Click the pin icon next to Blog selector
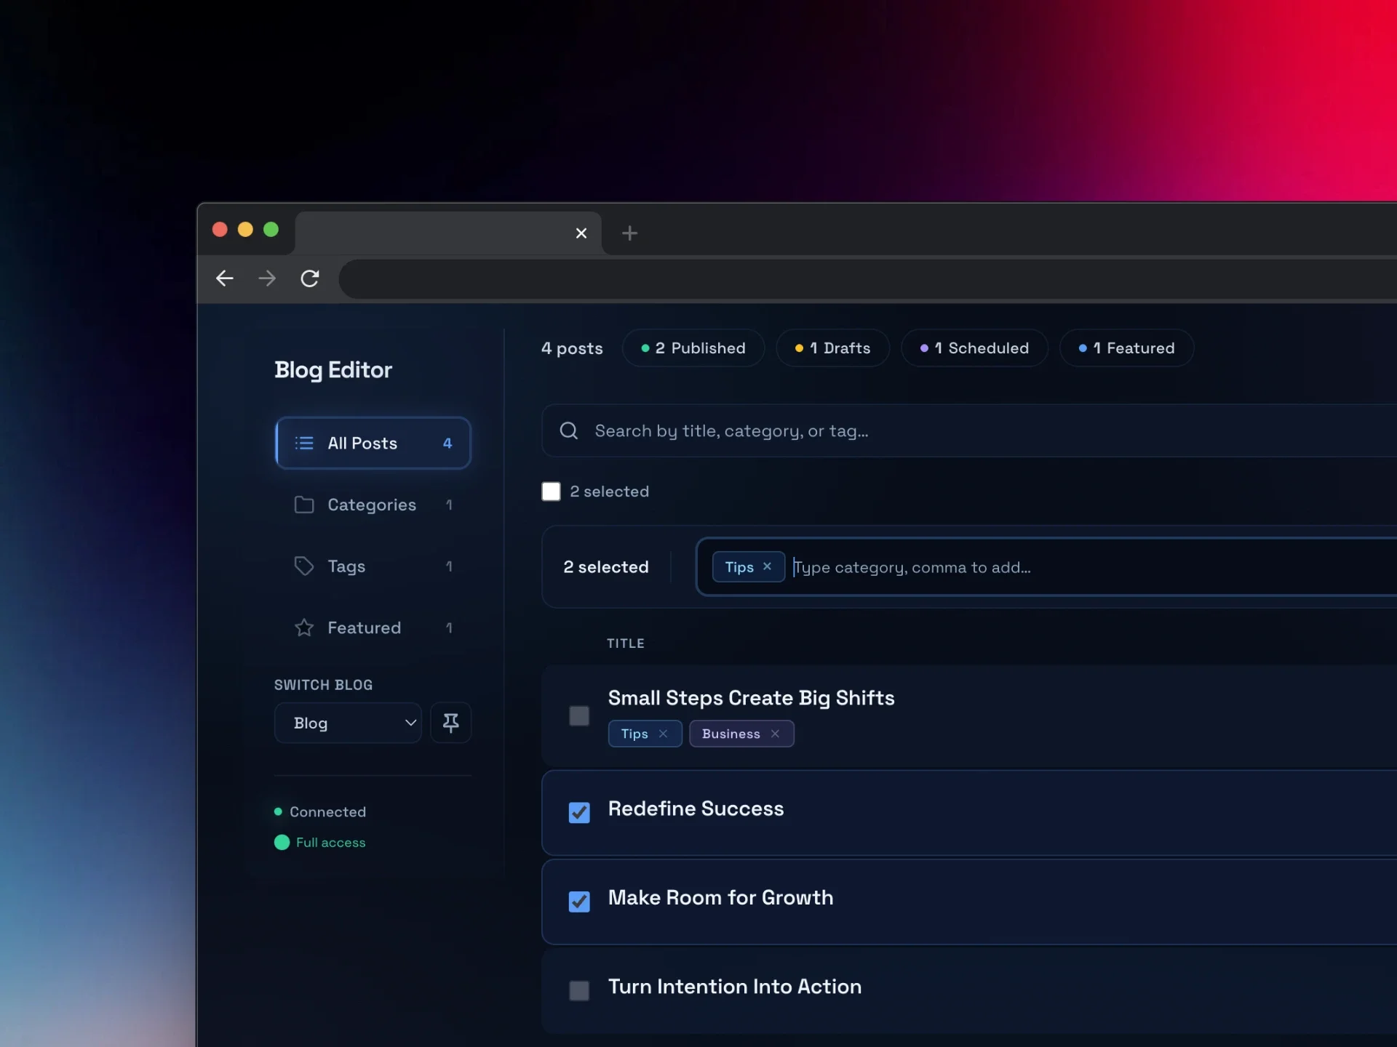 (x=450, y=723)
